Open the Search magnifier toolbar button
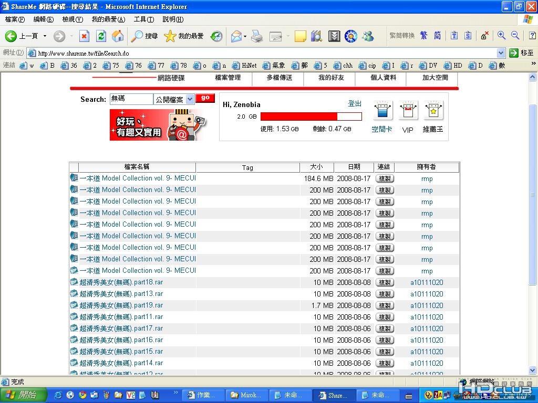This screenshot has width=538, height=403. [x=144, y=36]
